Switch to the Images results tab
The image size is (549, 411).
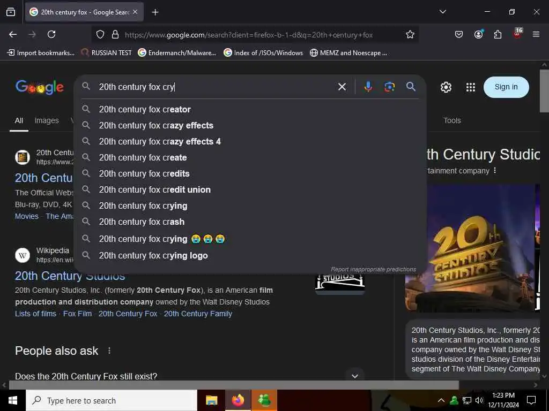[x=47, y=120]
